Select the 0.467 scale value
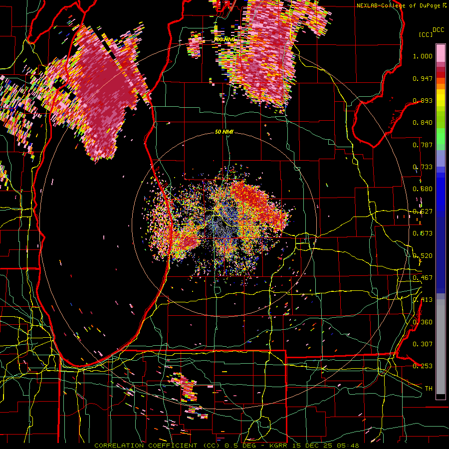The width and height of the screenshot is (449, 449). [x=423, y=278]
